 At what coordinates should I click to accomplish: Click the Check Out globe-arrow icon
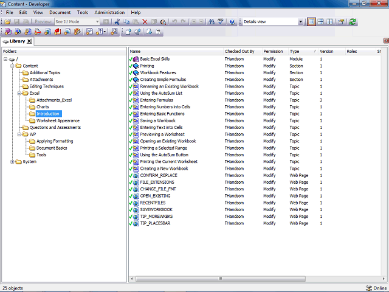(138, 32)
